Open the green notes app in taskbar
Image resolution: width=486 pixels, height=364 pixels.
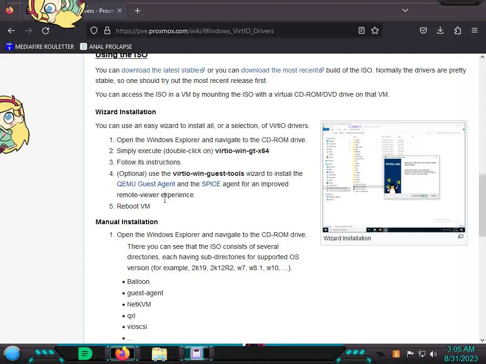pyautogui.click(x=85, y=354)
